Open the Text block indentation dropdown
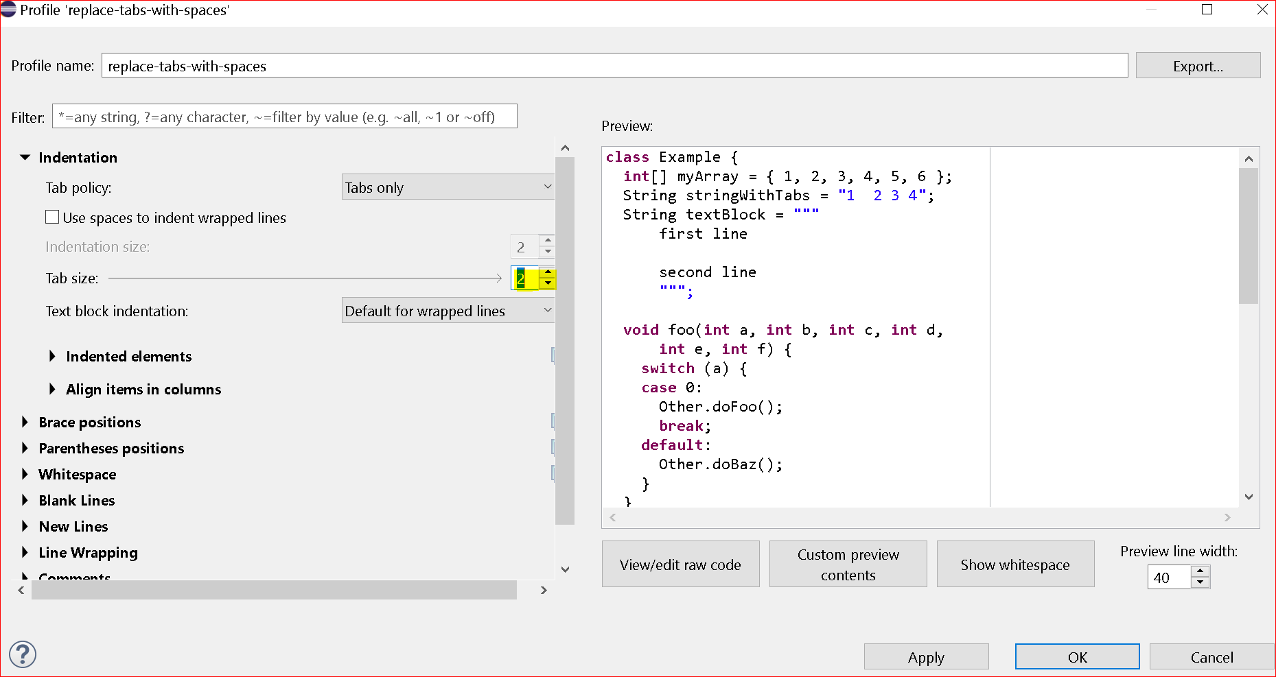This screenshot has width=1276, height=677. [448, 310]
